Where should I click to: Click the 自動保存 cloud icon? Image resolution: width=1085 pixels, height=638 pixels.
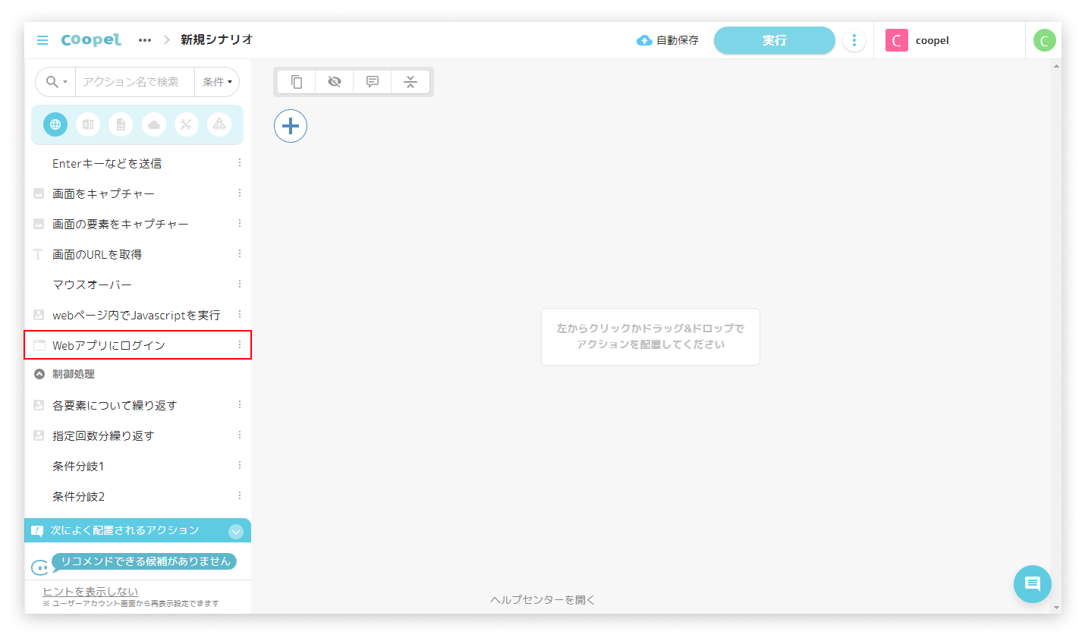coord(644,40)
